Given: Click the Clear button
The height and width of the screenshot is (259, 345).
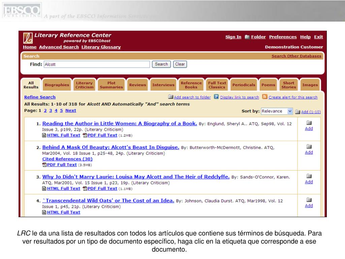Looking at the screenshot, I should pos(180,64).
